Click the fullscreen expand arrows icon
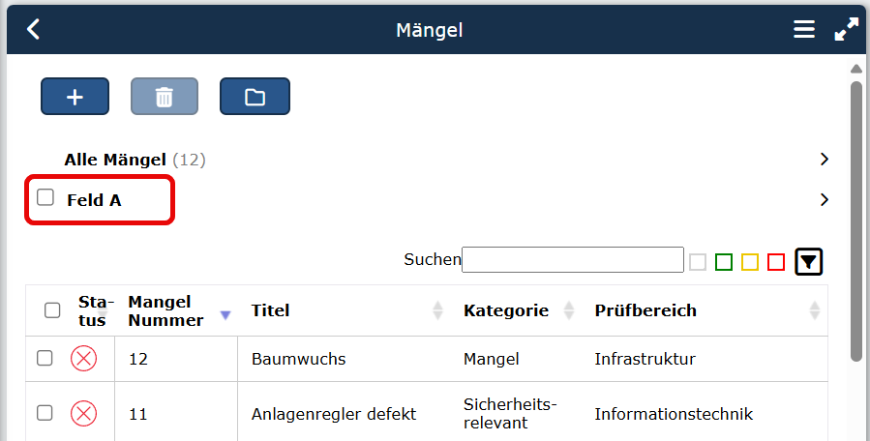This screenshot has height=441, width=870. click(847, 29)
